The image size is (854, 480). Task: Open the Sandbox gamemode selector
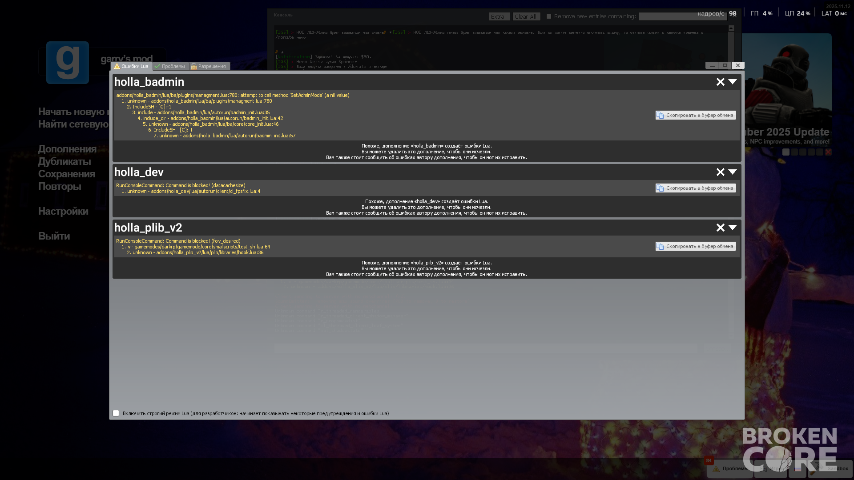(830, 468)
